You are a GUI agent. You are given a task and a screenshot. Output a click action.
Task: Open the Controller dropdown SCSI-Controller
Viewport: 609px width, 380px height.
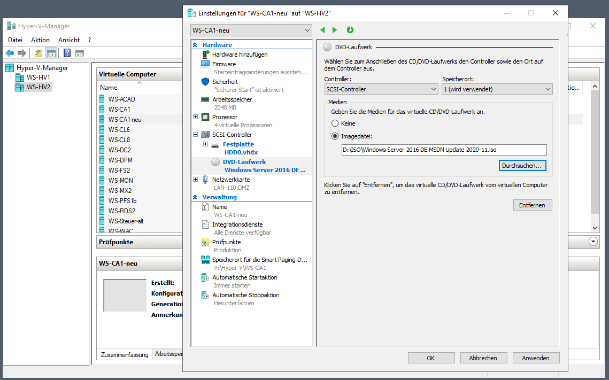381,89
